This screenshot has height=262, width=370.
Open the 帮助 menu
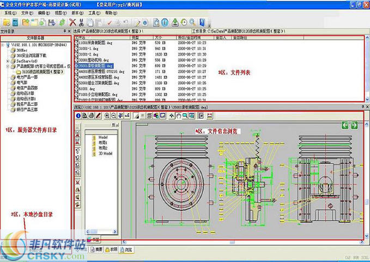(x=111, y=13)
